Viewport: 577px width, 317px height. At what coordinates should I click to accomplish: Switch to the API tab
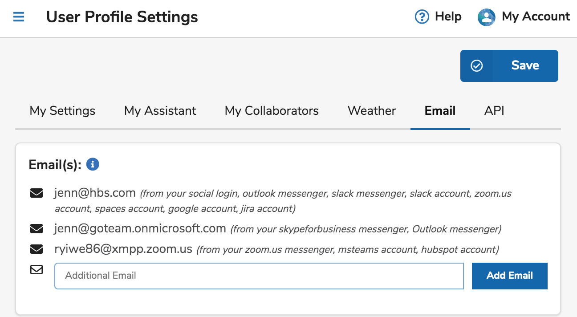coord(494,111)
